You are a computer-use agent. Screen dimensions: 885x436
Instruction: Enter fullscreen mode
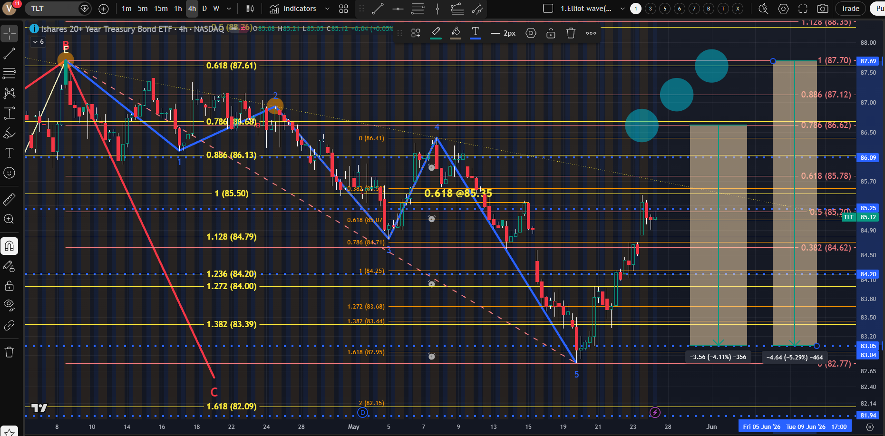click(803, 9)
